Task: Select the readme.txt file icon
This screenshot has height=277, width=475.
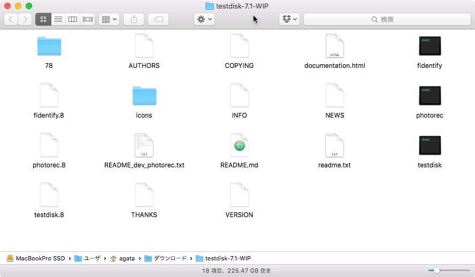Action: pyautogui.click(x=334, y=145)
